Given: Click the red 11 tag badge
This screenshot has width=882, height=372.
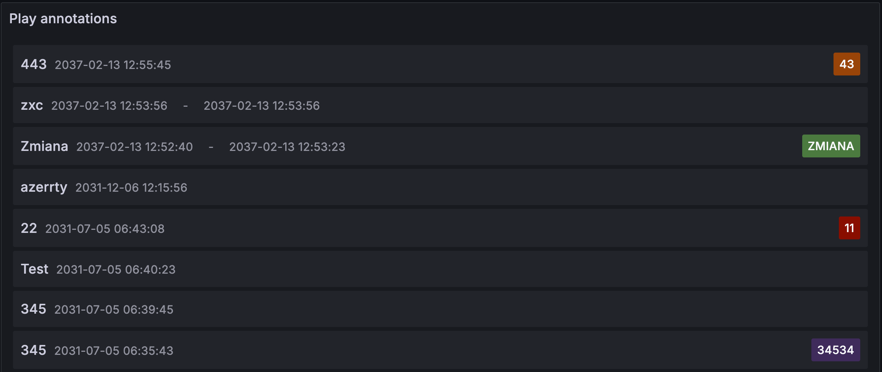Looking at the screenshot, I should click(x=850, y=228).
